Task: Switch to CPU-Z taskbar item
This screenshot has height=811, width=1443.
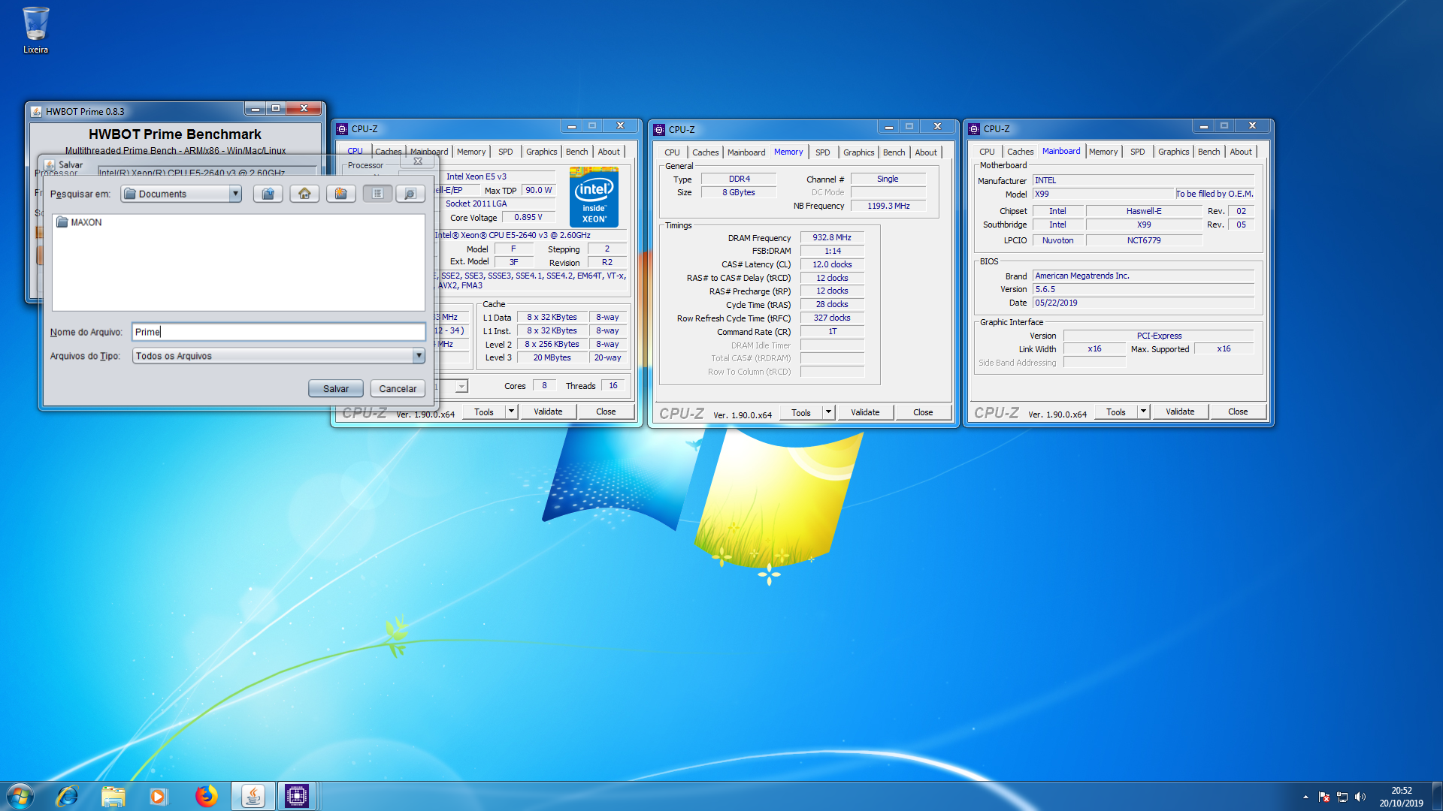Action: (297, 796)
